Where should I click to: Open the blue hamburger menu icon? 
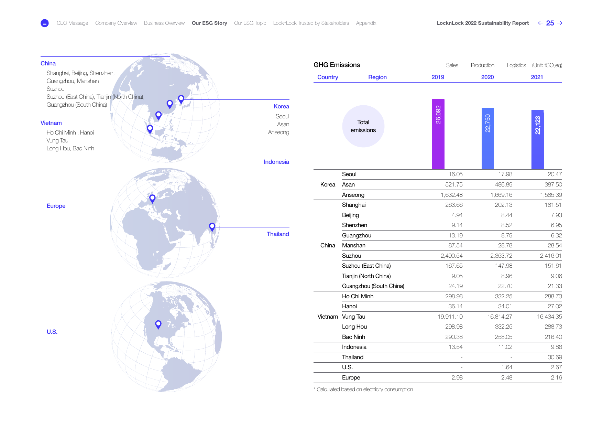[44, 23]
